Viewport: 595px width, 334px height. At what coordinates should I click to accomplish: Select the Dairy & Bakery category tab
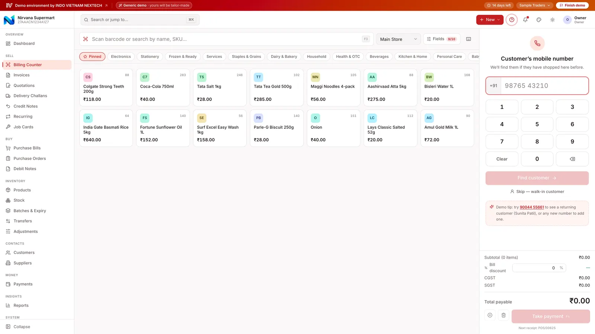pos(284,56)
